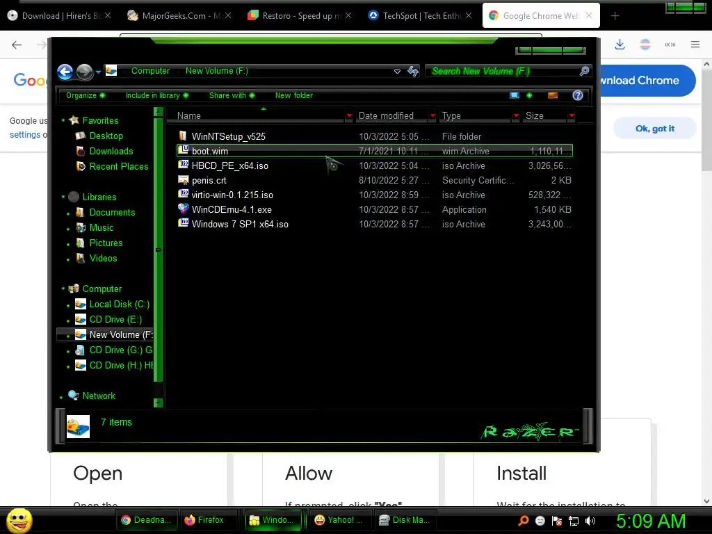Open the Date modified column filter dropdown
The height and width of the screenshot is (534, 712).
pyautogui.click(x=432, y=116)
